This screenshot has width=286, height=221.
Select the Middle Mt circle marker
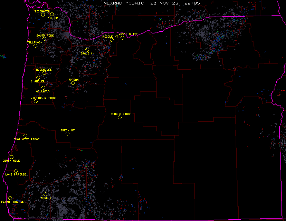point(112,40)
